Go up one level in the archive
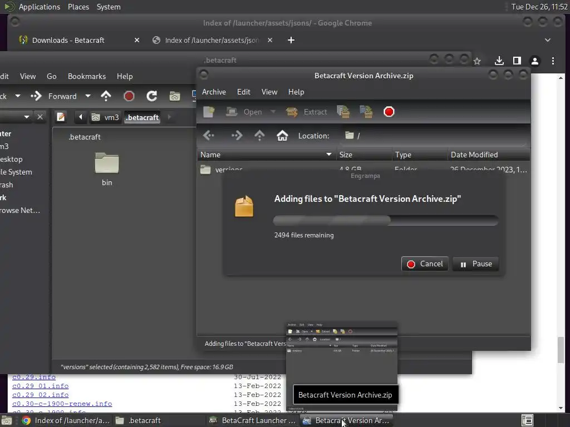 pos(259,136)
